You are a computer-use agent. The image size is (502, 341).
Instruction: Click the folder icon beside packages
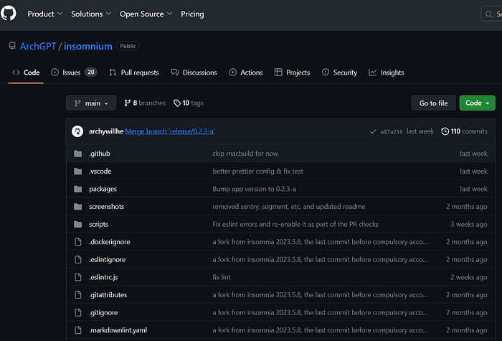pos(77,189)
